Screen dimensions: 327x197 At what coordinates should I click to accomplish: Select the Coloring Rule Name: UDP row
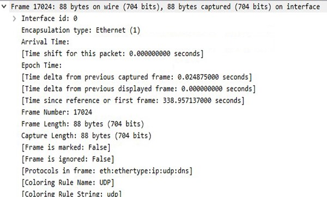click(68, 182)
